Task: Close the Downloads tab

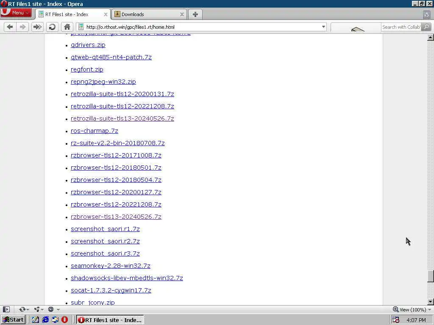Action: pyautogui.click(x=182, y=14)
